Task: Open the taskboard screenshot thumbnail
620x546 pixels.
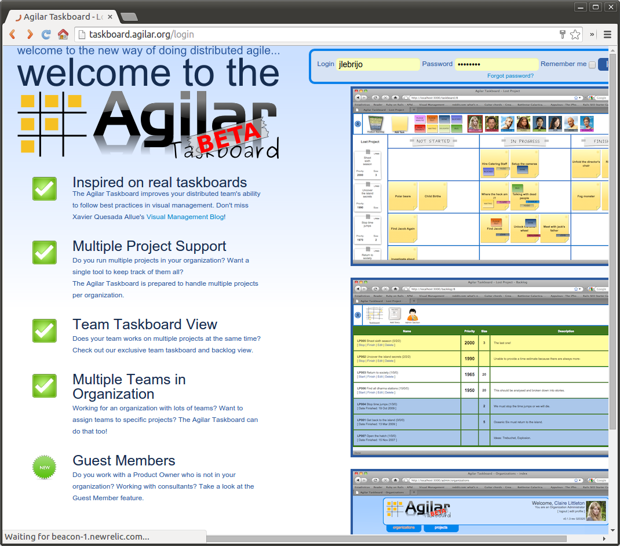Action: coord(479,176)
